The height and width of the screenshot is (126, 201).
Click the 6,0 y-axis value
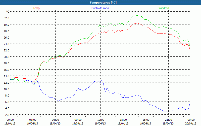(x=7, y=102)
